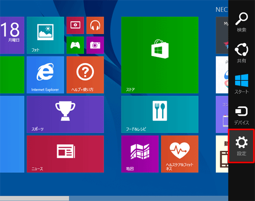Click the horizontal scrollbar thumb at bottom

tap(35, 198)
